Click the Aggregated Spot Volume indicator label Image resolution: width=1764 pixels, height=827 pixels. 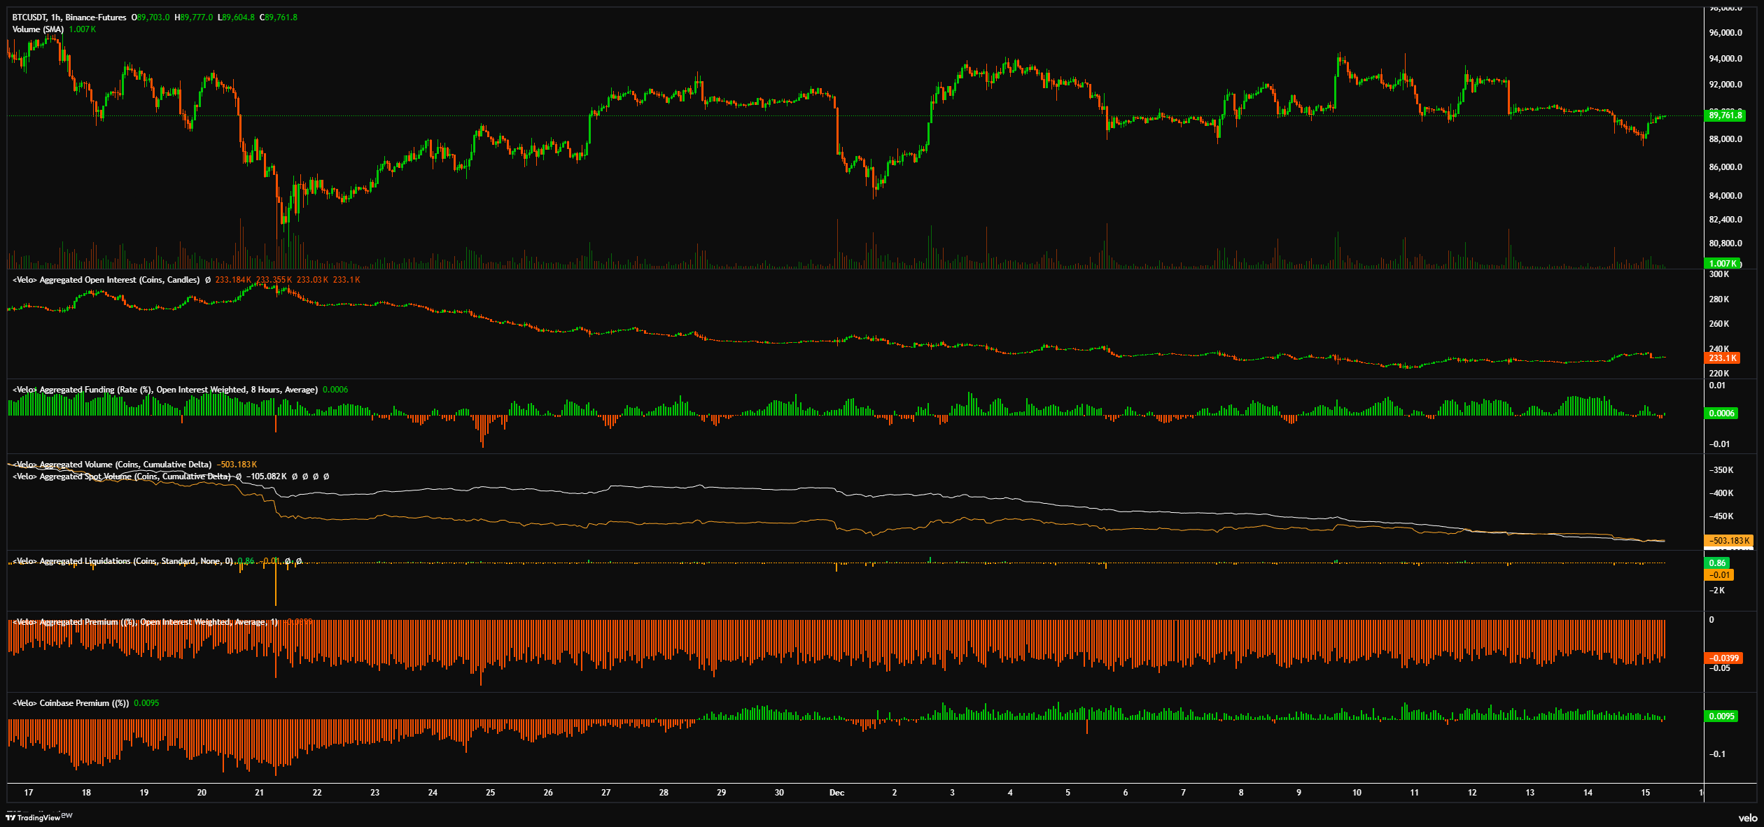pyautogui.click(x=121, y=476)
